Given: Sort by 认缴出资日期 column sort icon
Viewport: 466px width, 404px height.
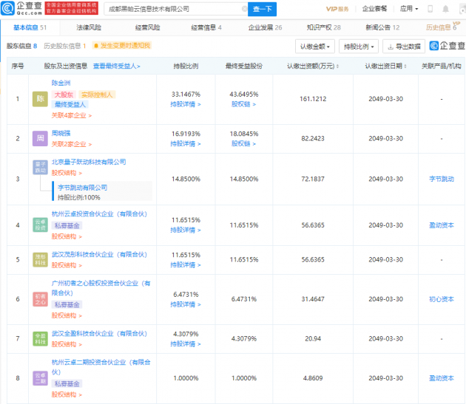Looking at the screenshot, I should [x=405, y=66].
